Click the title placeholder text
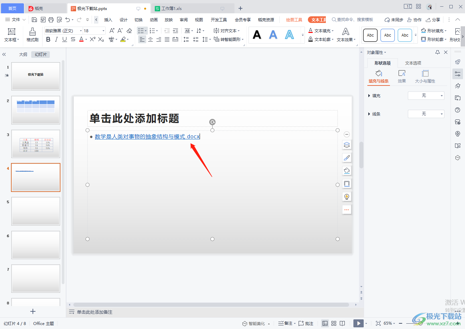 [135, 118]
